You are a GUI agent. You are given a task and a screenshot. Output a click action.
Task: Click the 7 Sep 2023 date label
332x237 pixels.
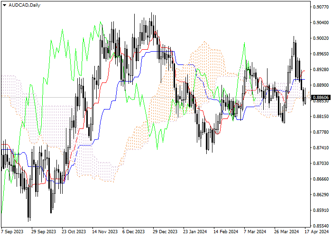coord(12,232)
